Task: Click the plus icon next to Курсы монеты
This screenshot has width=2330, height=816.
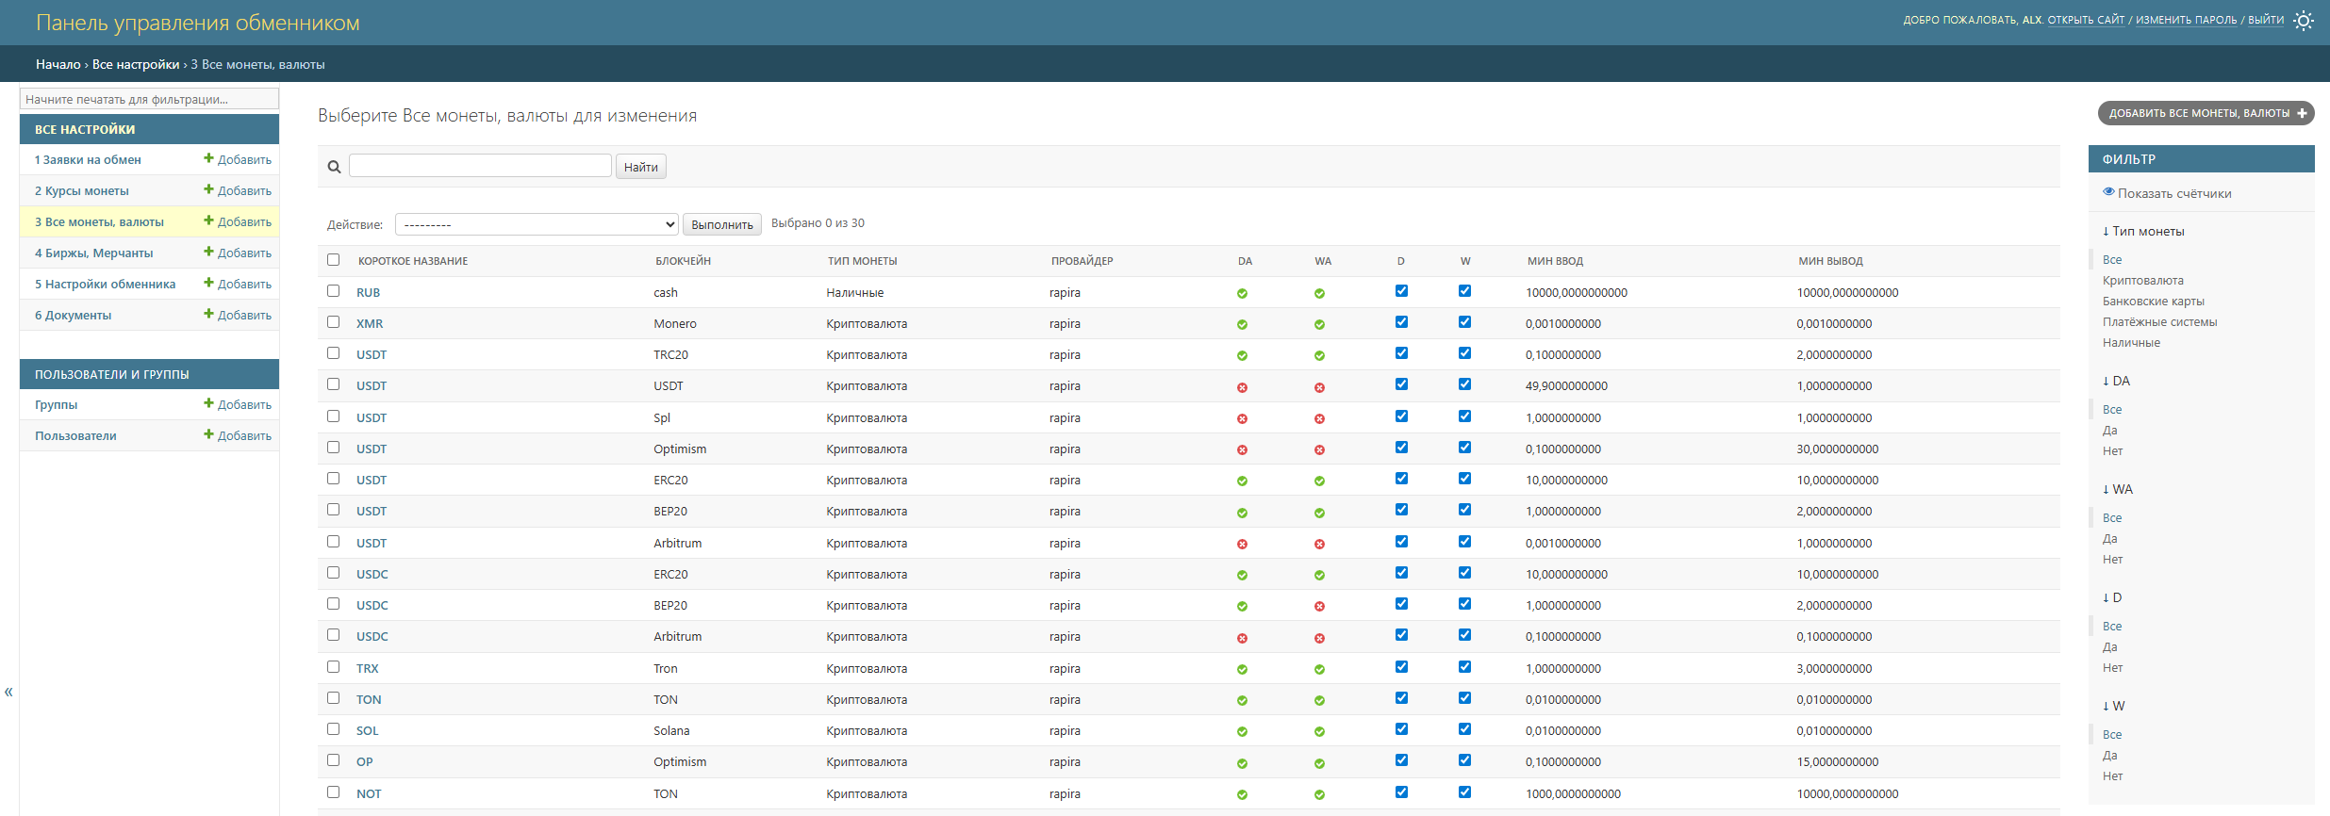Action: (208, 190)
